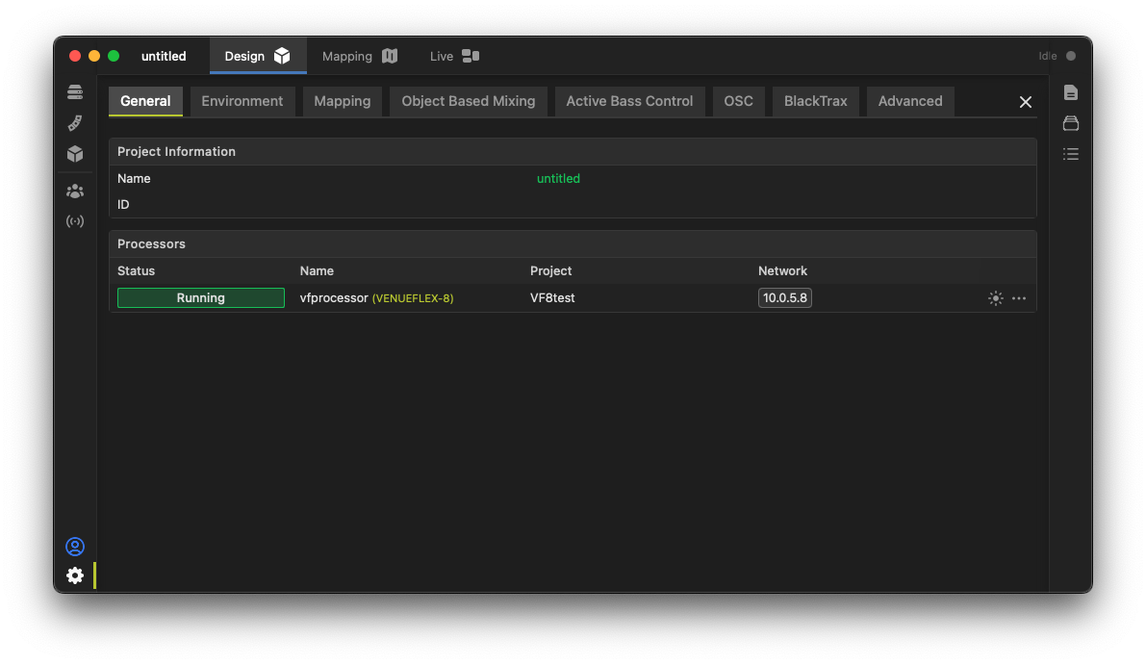The width and height of the screenshot is (1146, 664).
Task: Open the list icon in right sidebar
Action: pos(1071,154)
